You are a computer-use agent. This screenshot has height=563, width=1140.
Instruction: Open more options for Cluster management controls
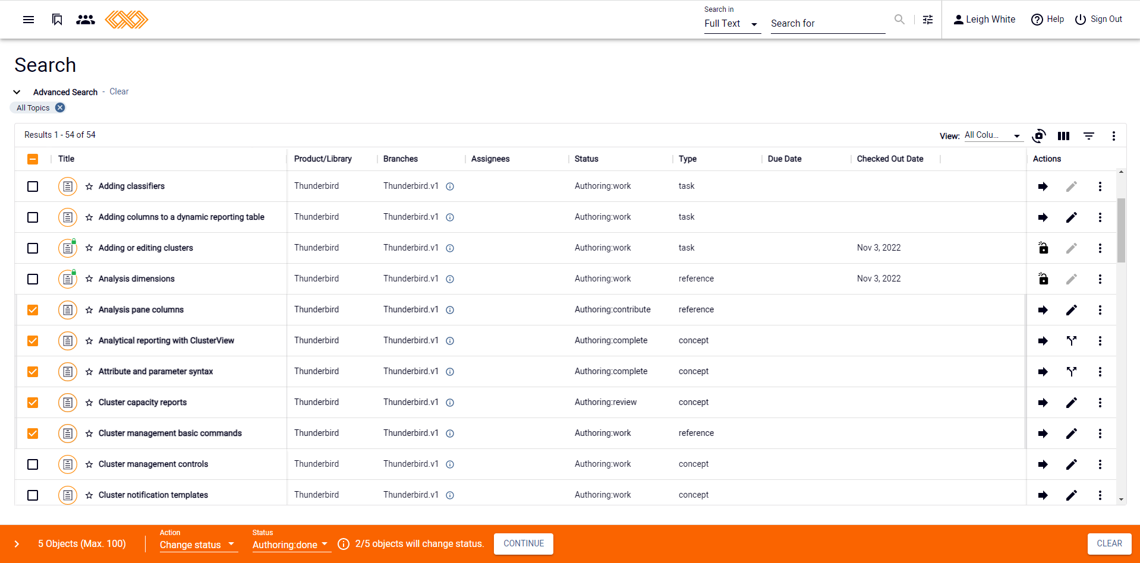click(1100, 464)
